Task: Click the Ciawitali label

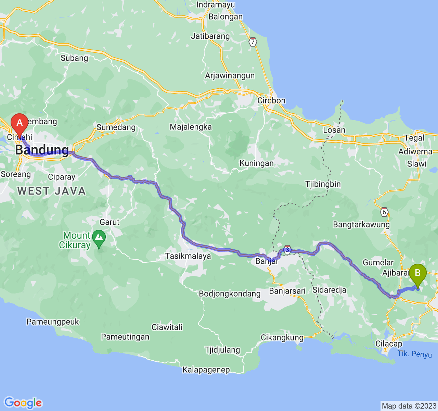Action: [x=167, y=327]
